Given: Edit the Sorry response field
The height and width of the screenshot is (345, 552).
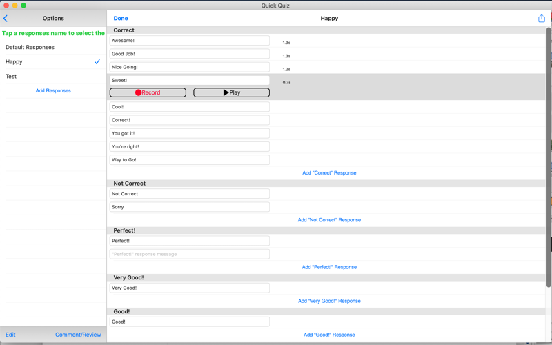Looking at the screenshot, I should [189, 207].
